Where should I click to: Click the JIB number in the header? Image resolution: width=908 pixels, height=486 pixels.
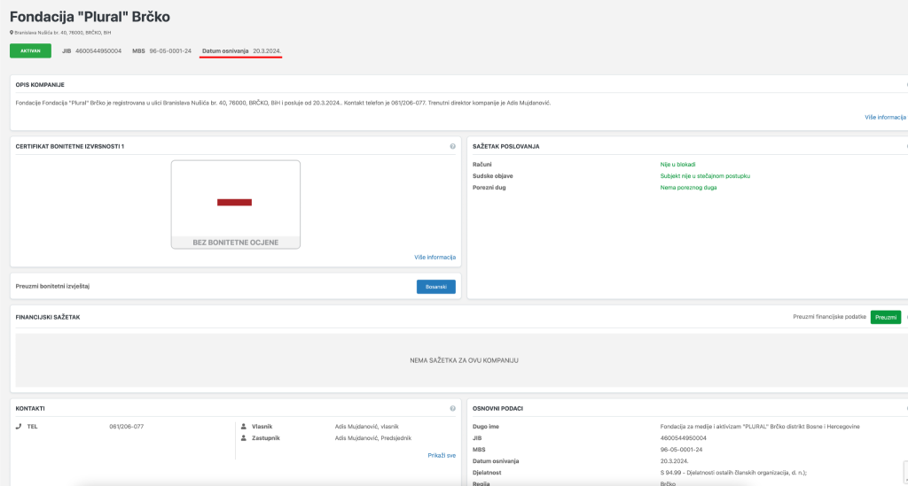98,50
